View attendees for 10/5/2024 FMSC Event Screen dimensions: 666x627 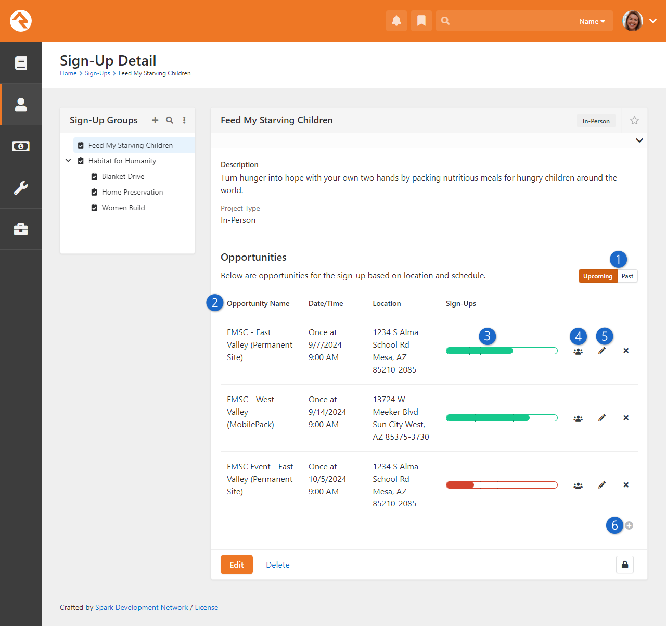coord(578,485)
